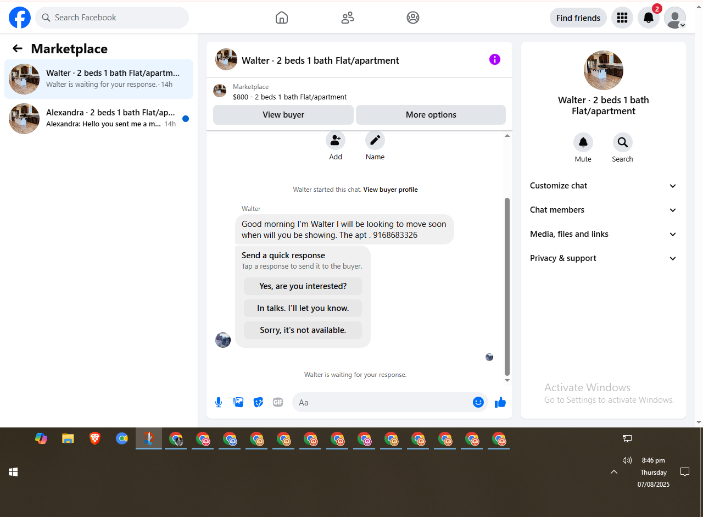
Task: Attach a photo using the image icon
Action: pyautogui.click(x=238, y=402)
